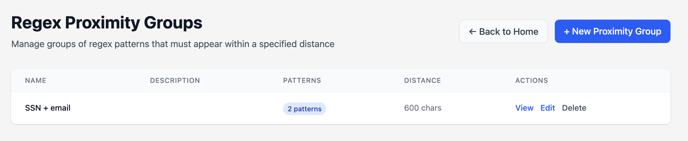Viewport: 688px width, 141px height.
Task: Click the page subtitle about managing groups
Action: pyautogui.click(x=173, y=44)
